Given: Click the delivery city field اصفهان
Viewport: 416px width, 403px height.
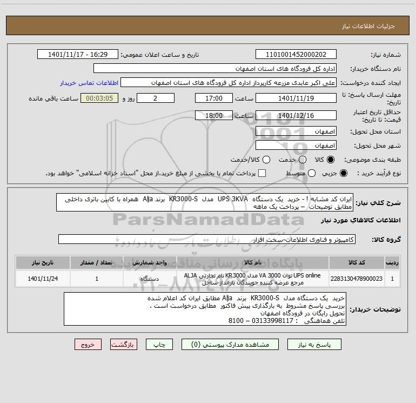Looking at the screenshot, I should point(296,146).
